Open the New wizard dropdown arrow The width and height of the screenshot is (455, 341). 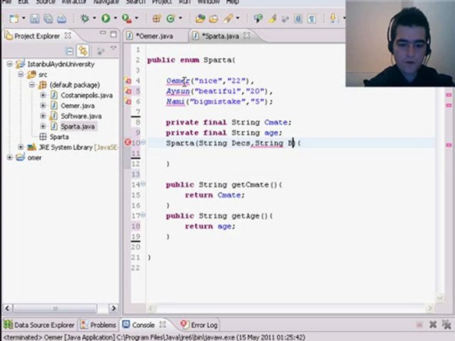pyautogui.click(x=24, y=18)
